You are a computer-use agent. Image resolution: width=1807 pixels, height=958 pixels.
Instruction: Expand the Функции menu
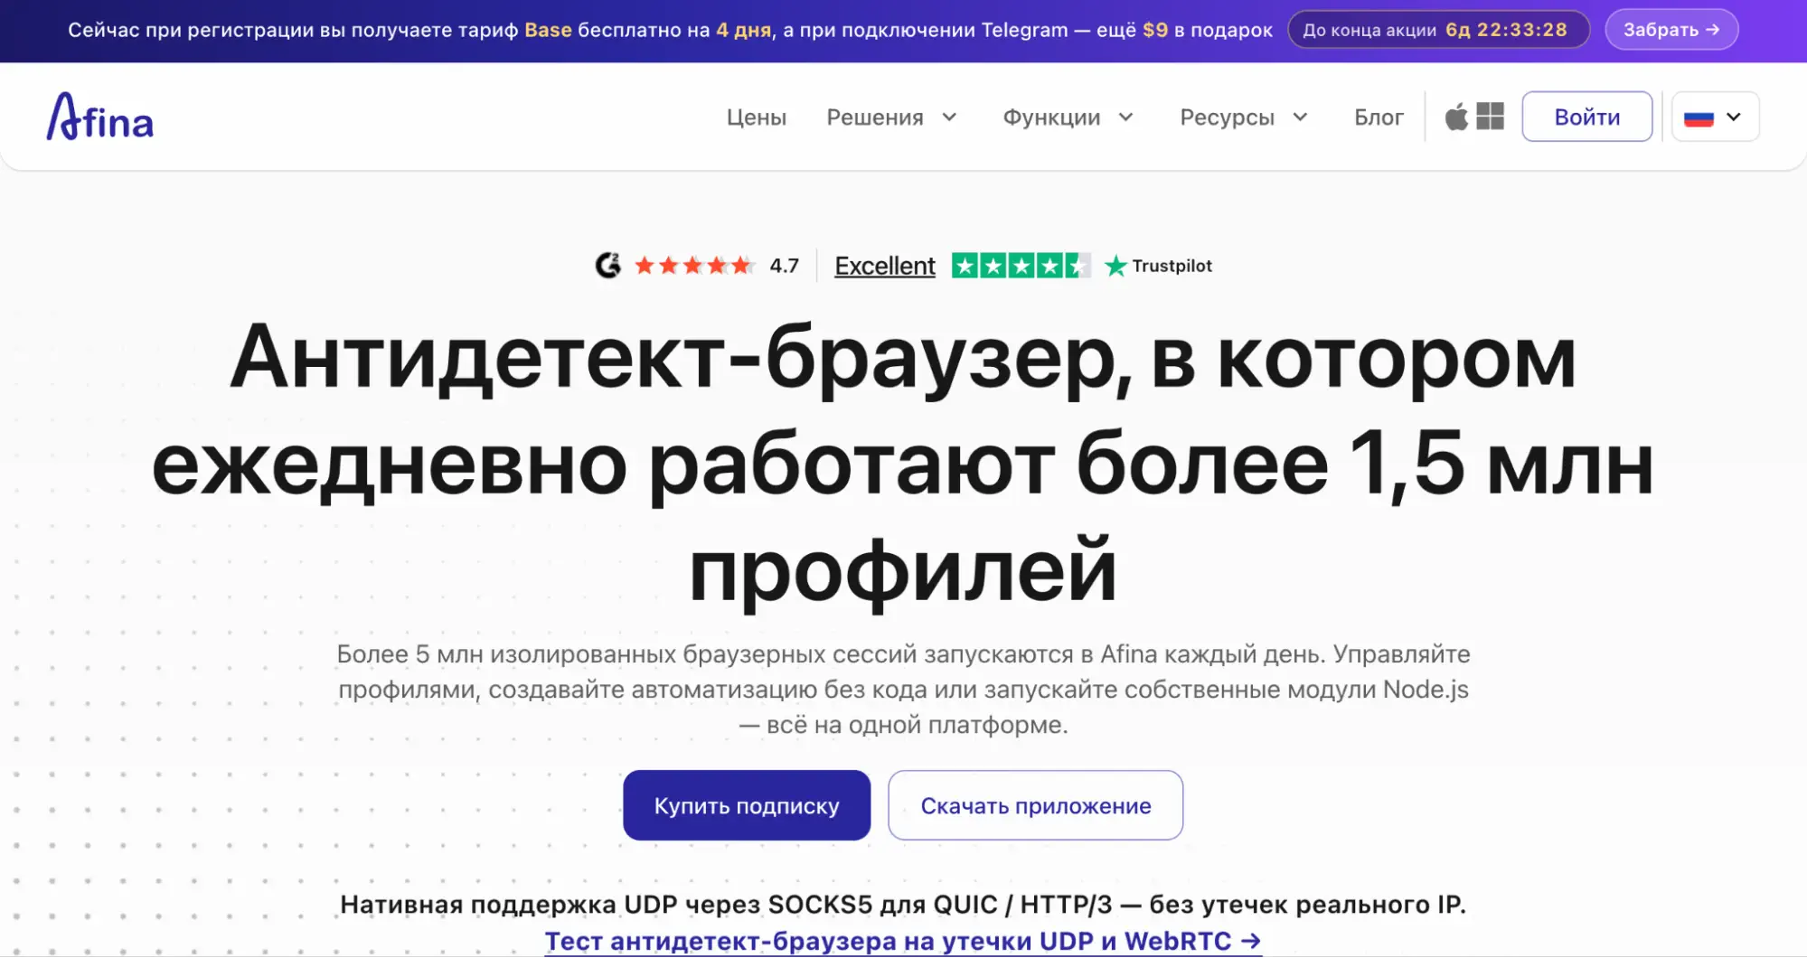(x=1068, y=117)
